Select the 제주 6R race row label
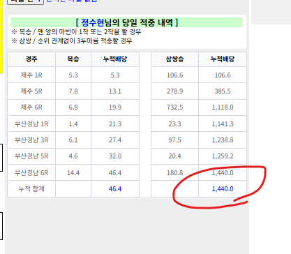291x254 pixels. 31,107
